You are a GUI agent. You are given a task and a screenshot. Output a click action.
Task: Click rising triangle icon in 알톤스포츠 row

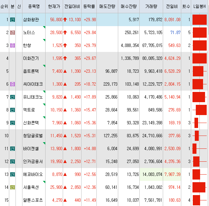[x=65, y=200]
